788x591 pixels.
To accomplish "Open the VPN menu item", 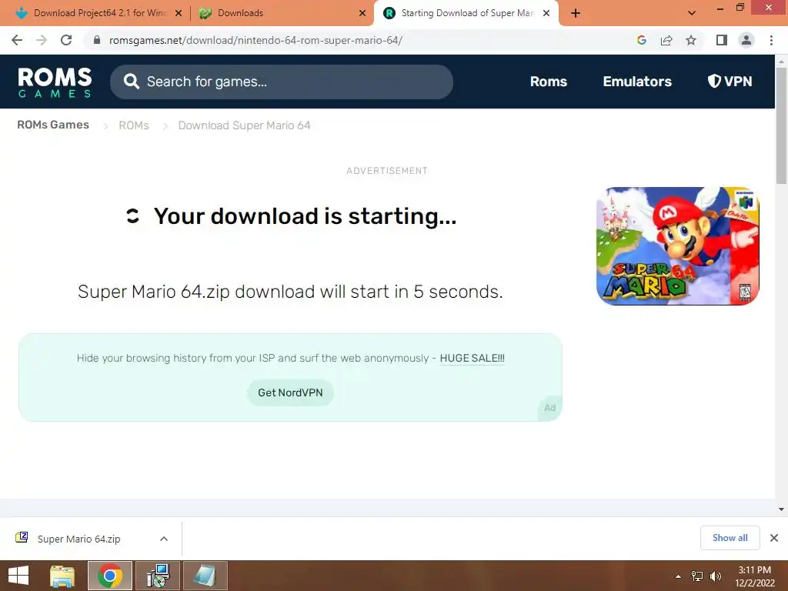I will coord(730,82).
